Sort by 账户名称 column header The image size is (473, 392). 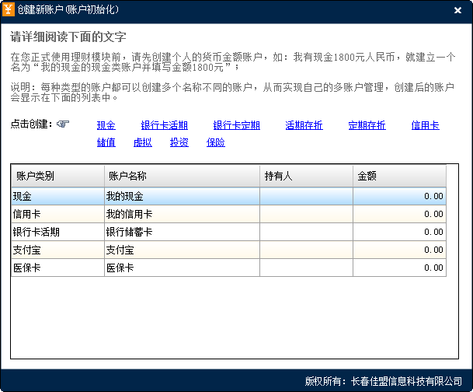pos(182,176)
